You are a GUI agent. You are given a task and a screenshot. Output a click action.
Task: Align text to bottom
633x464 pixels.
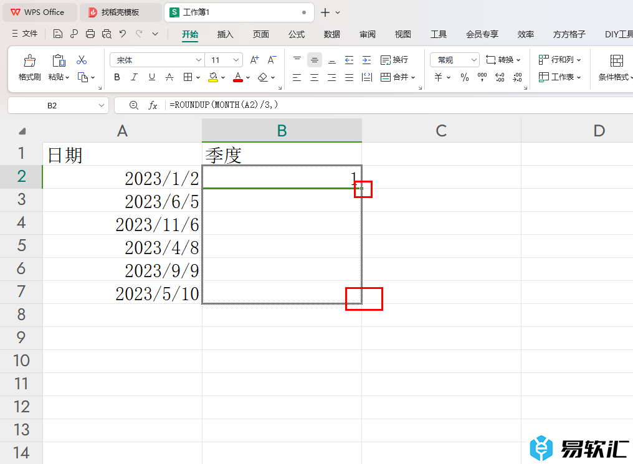(332, 60)
